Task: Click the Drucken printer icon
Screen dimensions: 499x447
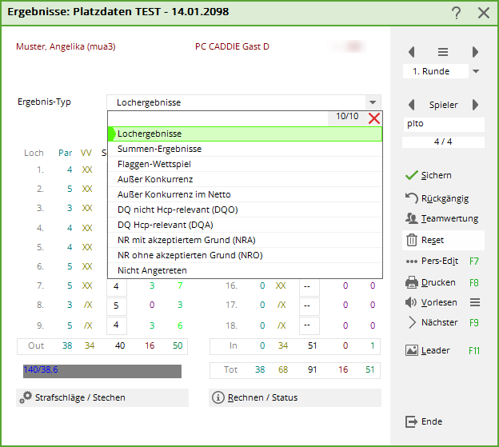Action: [412, 282]
